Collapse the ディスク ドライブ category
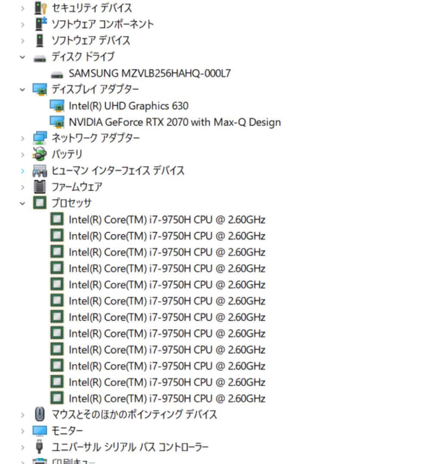 22,56
